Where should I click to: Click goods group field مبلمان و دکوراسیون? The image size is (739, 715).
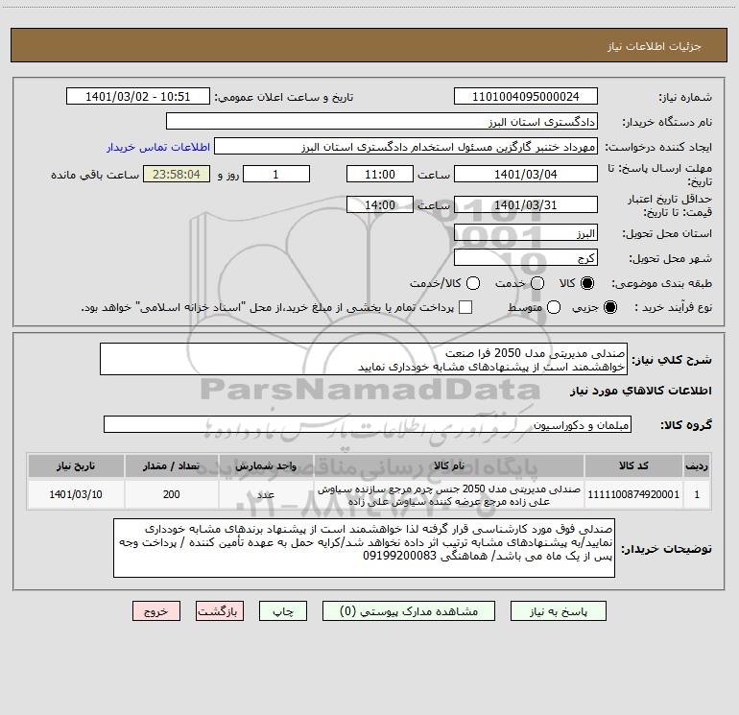coord(368,424)
